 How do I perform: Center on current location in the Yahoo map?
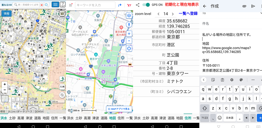129,48
